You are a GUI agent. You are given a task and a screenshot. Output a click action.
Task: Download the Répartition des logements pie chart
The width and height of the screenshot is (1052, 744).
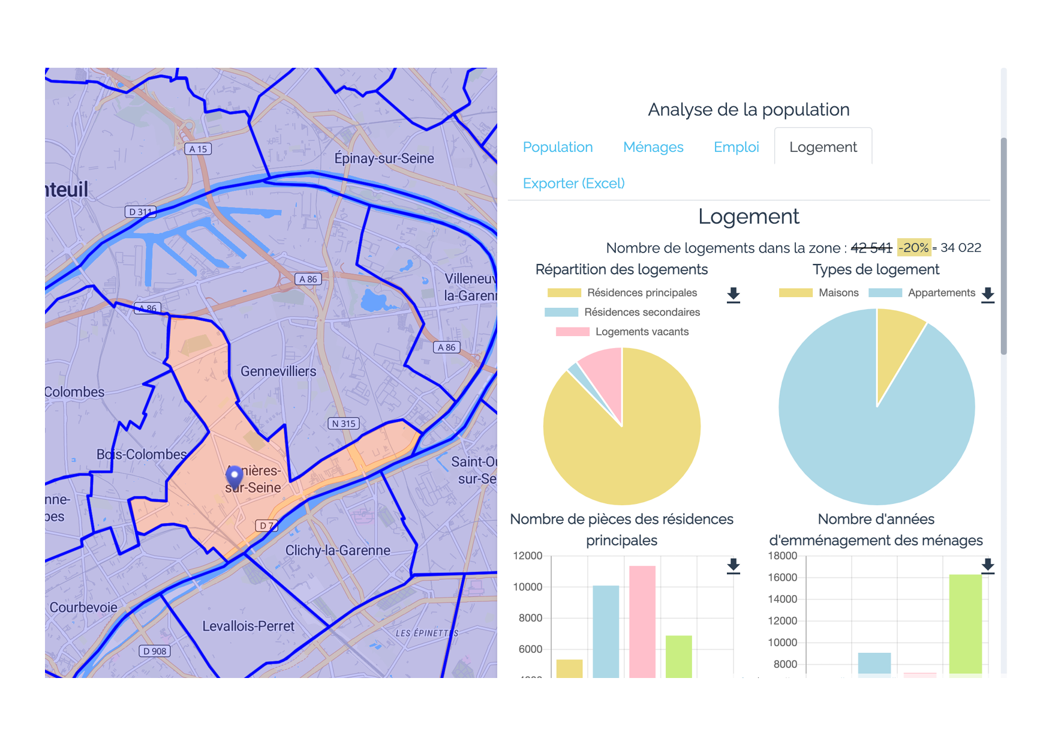pos(733,295)
